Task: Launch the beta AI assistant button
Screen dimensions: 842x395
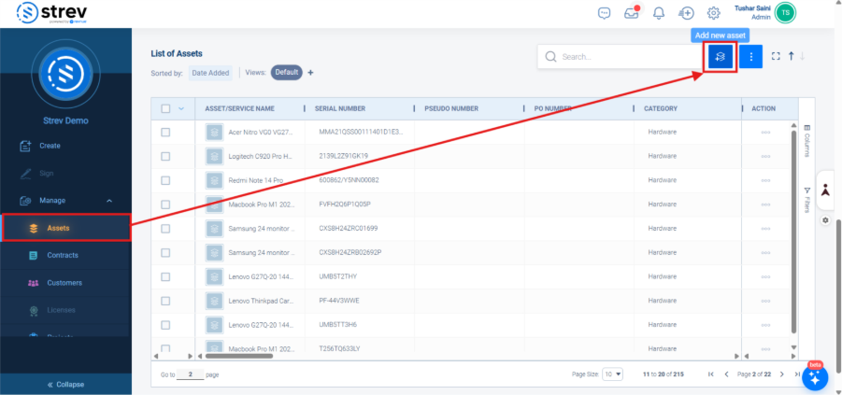Action: coord(815,377)
